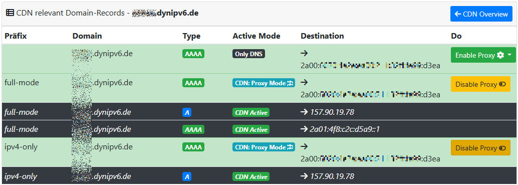Go back to CDN Overview
The width and height of the screenshot is (518, 185).
(481, 14)
